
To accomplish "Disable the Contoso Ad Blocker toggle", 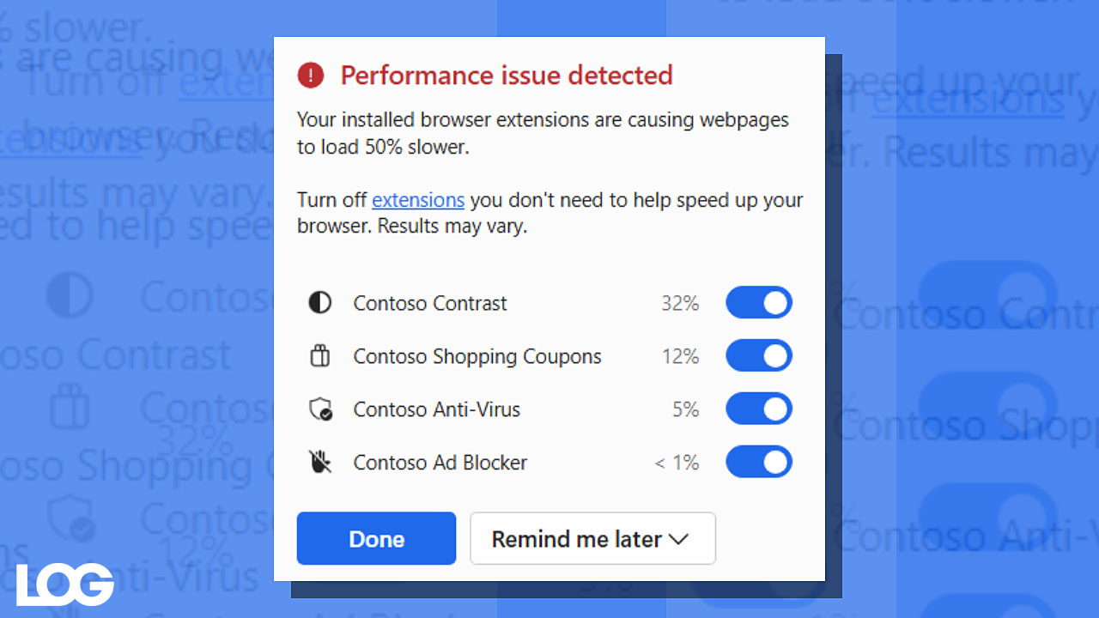I will (x=759, y=463).
